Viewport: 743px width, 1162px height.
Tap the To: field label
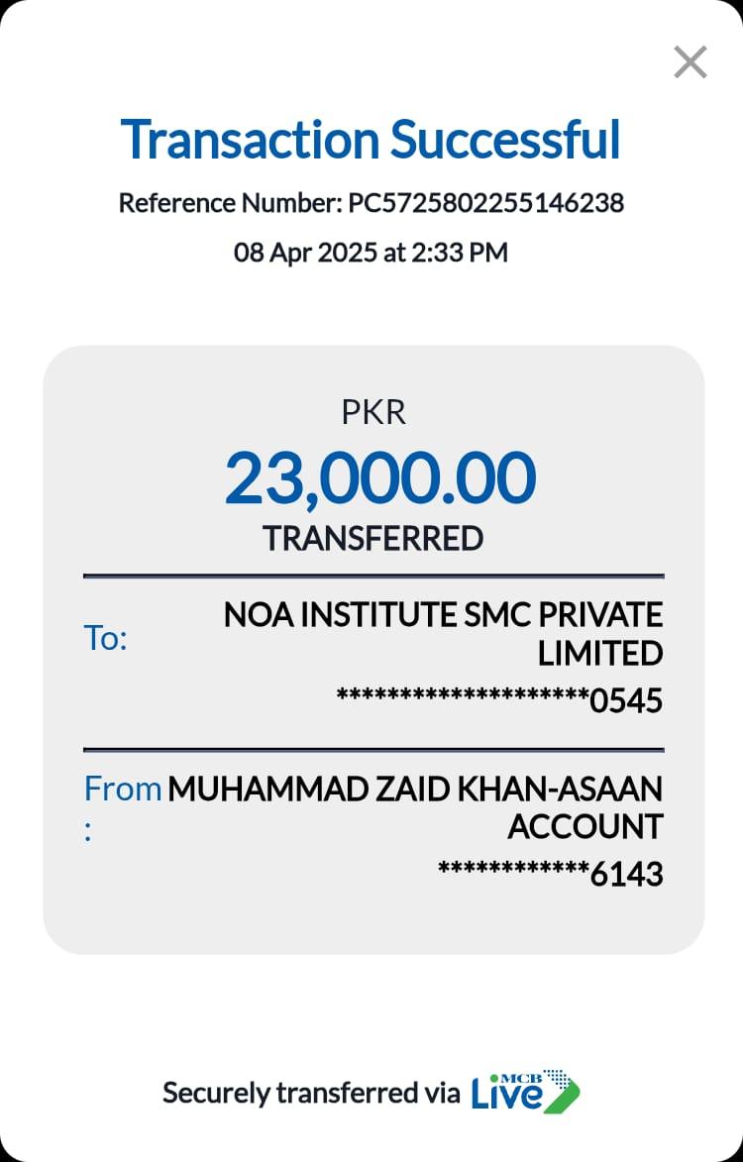[x=106, y=639]
